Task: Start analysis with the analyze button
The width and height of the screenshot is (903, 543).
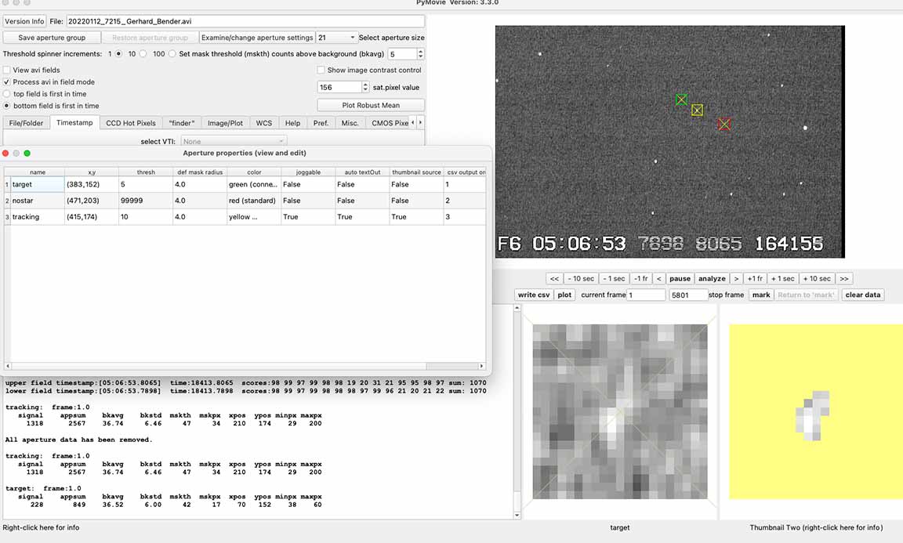Action: 712,279
